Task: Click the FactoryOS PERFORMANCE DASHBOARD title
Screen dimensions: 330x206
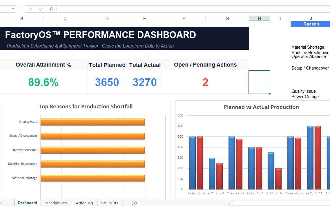Action: pyautogui.click(x=100, y=35)
